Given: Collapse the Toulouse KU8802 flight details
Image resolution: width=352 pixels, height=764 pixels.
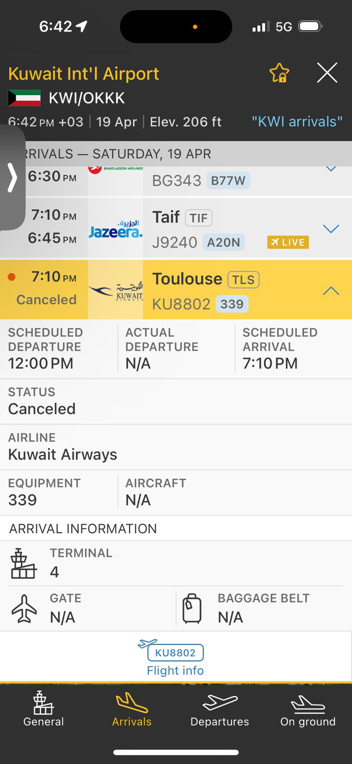Looking at the screenshot, I should 331,291.
